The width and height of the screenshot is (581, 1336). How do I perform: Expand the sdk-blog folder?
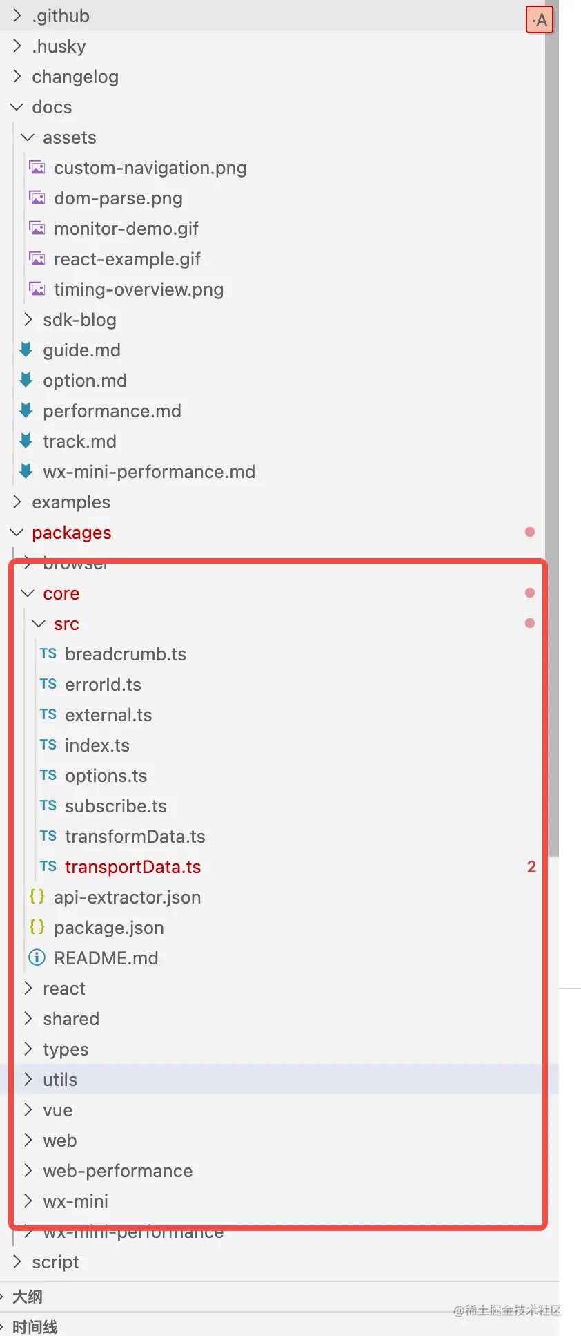click(x=28, y=319)
